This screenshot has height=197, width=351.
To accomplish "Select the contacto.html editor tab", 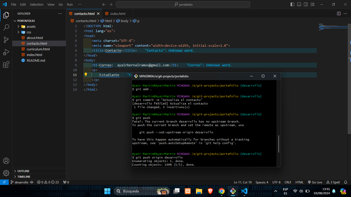I will coord(84,14).
